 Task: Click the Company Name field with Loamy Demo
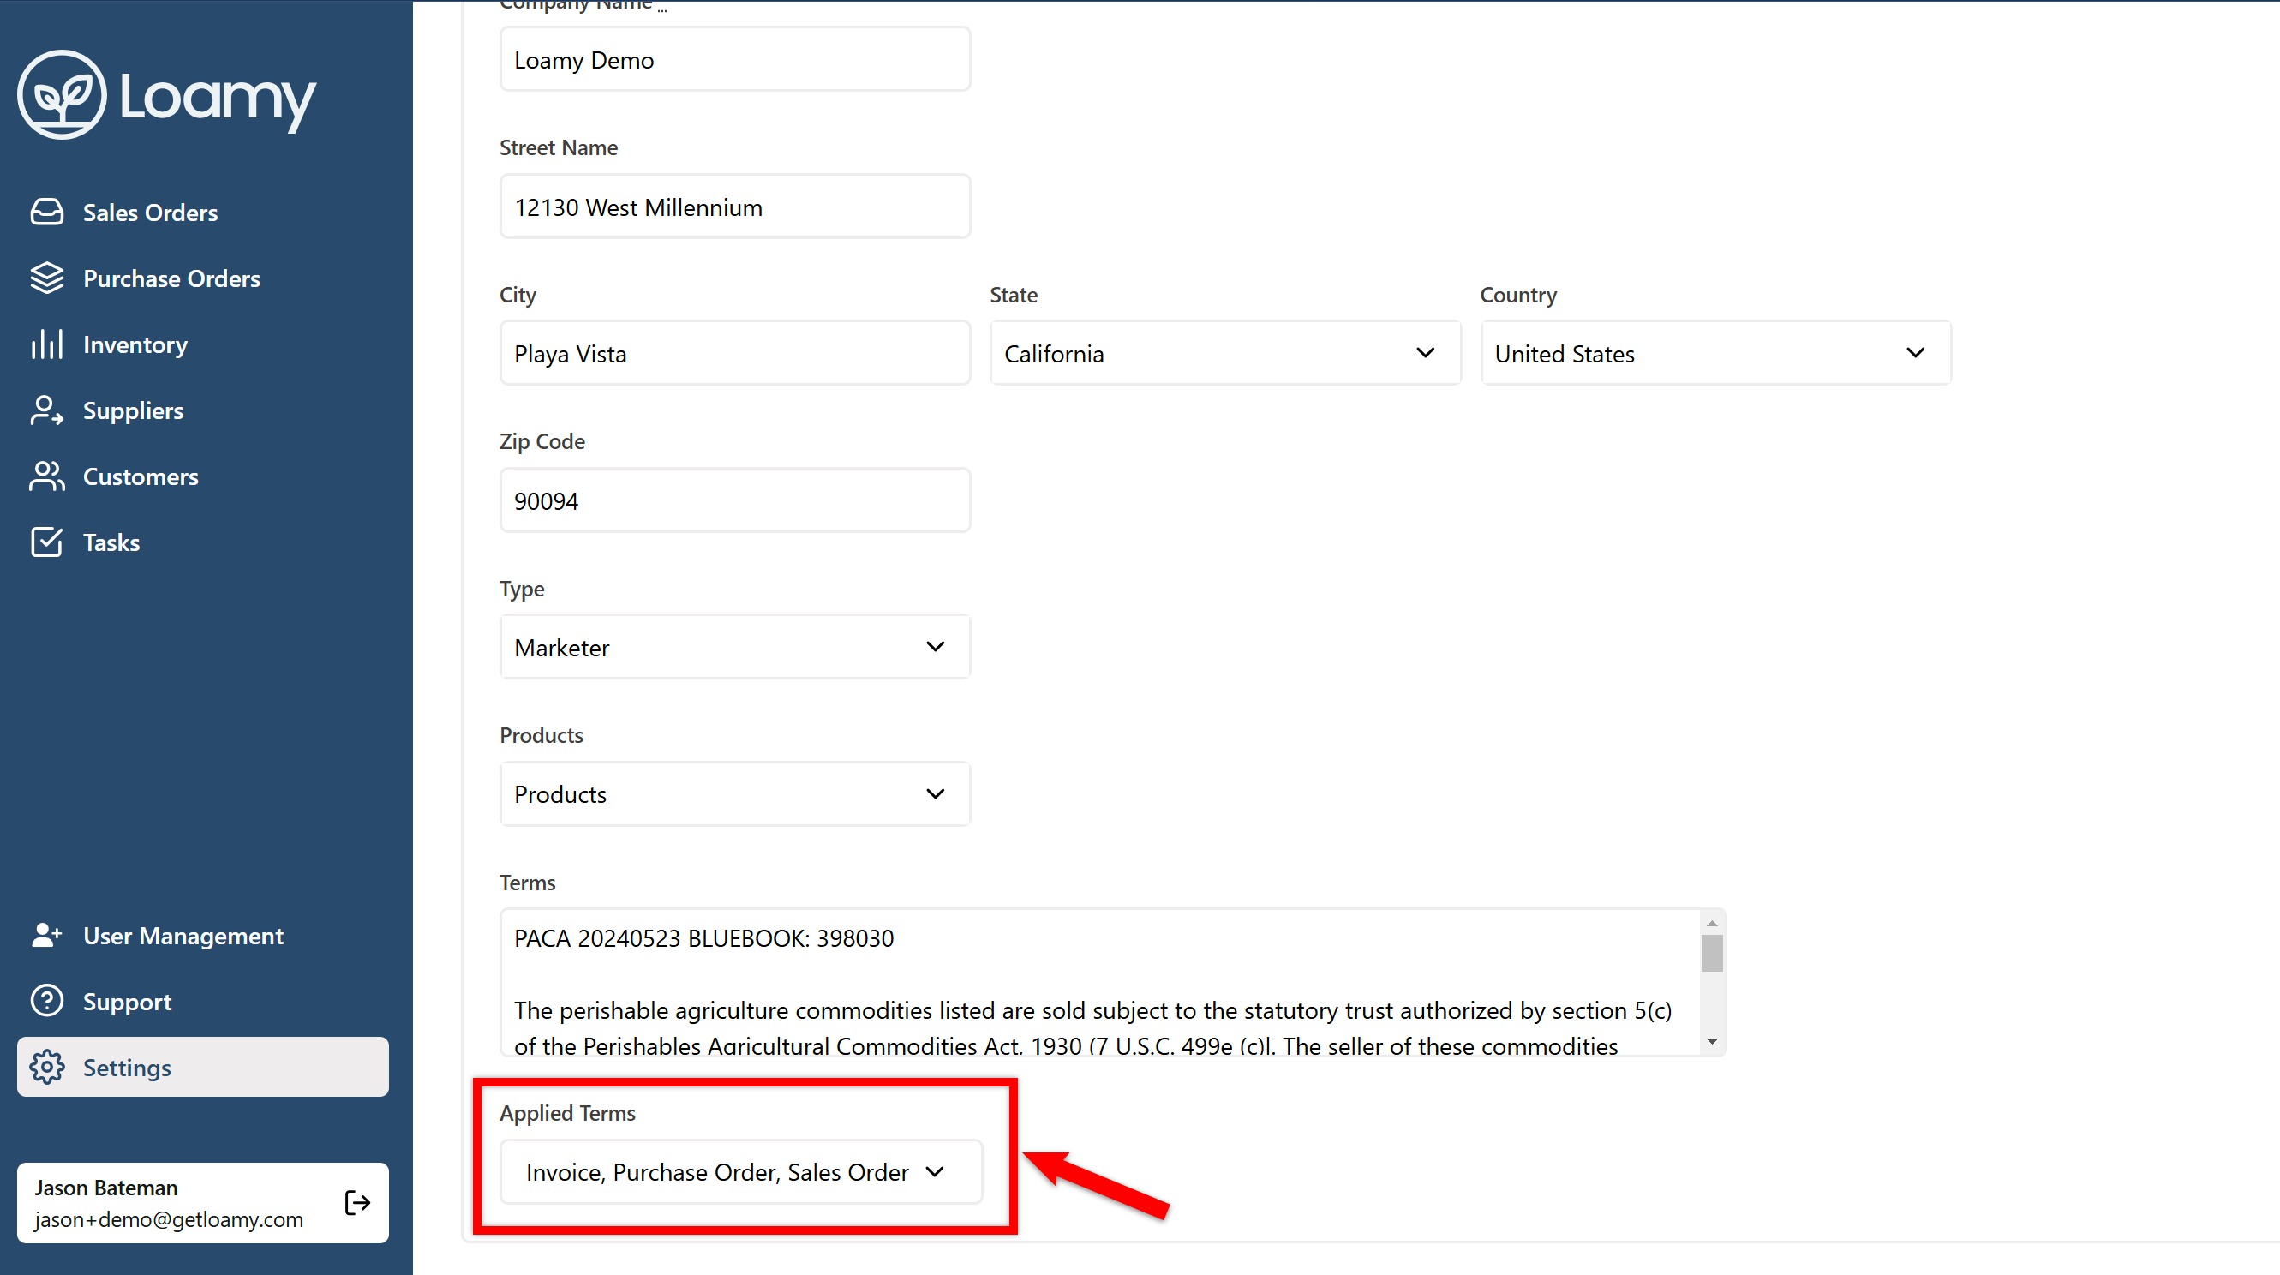tap(734, 59)
